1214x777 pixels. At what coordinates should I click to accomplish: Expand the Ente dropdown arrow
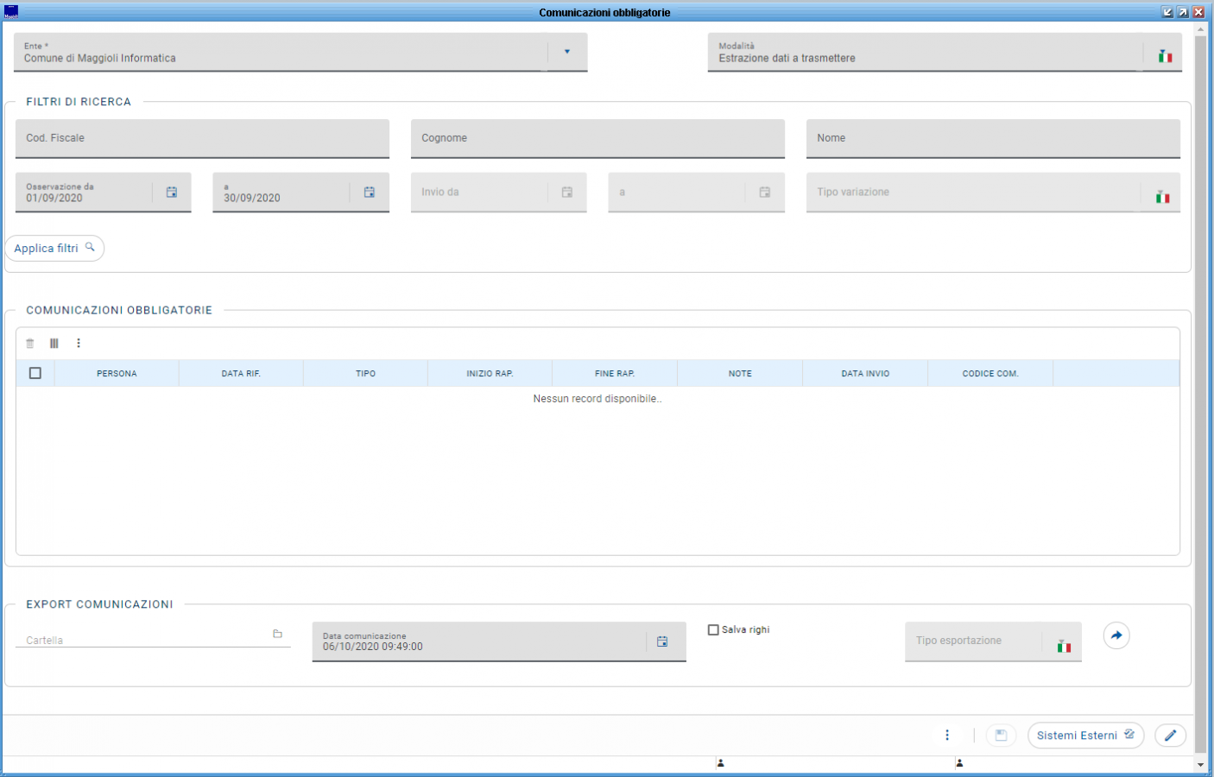click(566, 52)
